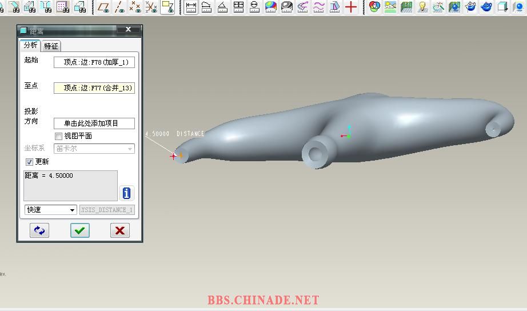The width and height of the screenshot is (527, 311).
Task: Open the blue info button in dialog
Action: tap(126, 193)
